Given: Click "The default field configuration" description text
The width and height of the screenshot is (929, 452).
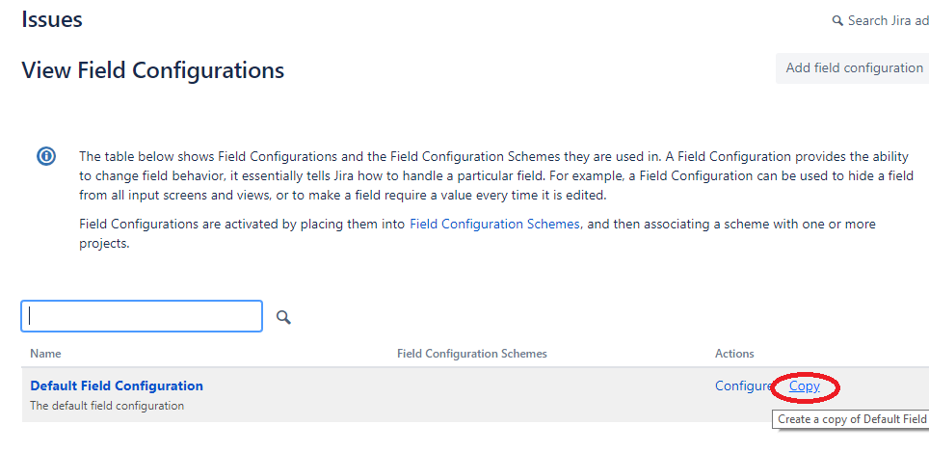Looking at the screenshot, I should point(107,406).
